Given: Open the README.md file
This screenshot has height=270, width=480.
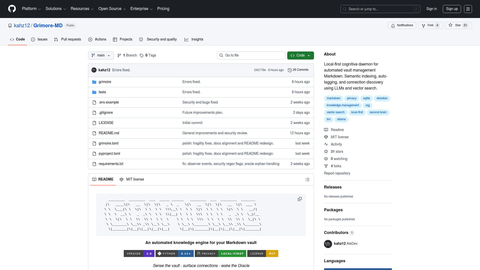Looking at the screenshot, I should coord(109,133).
